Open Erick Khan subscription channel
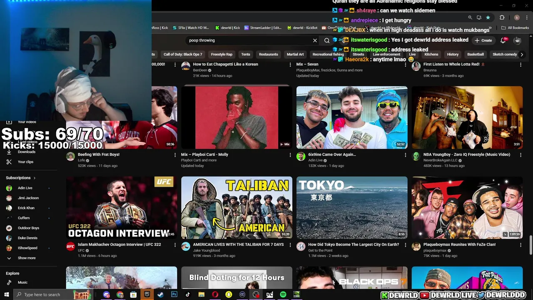Image resolution: width=533 pixels, height=300 pixels. point(26,208)
